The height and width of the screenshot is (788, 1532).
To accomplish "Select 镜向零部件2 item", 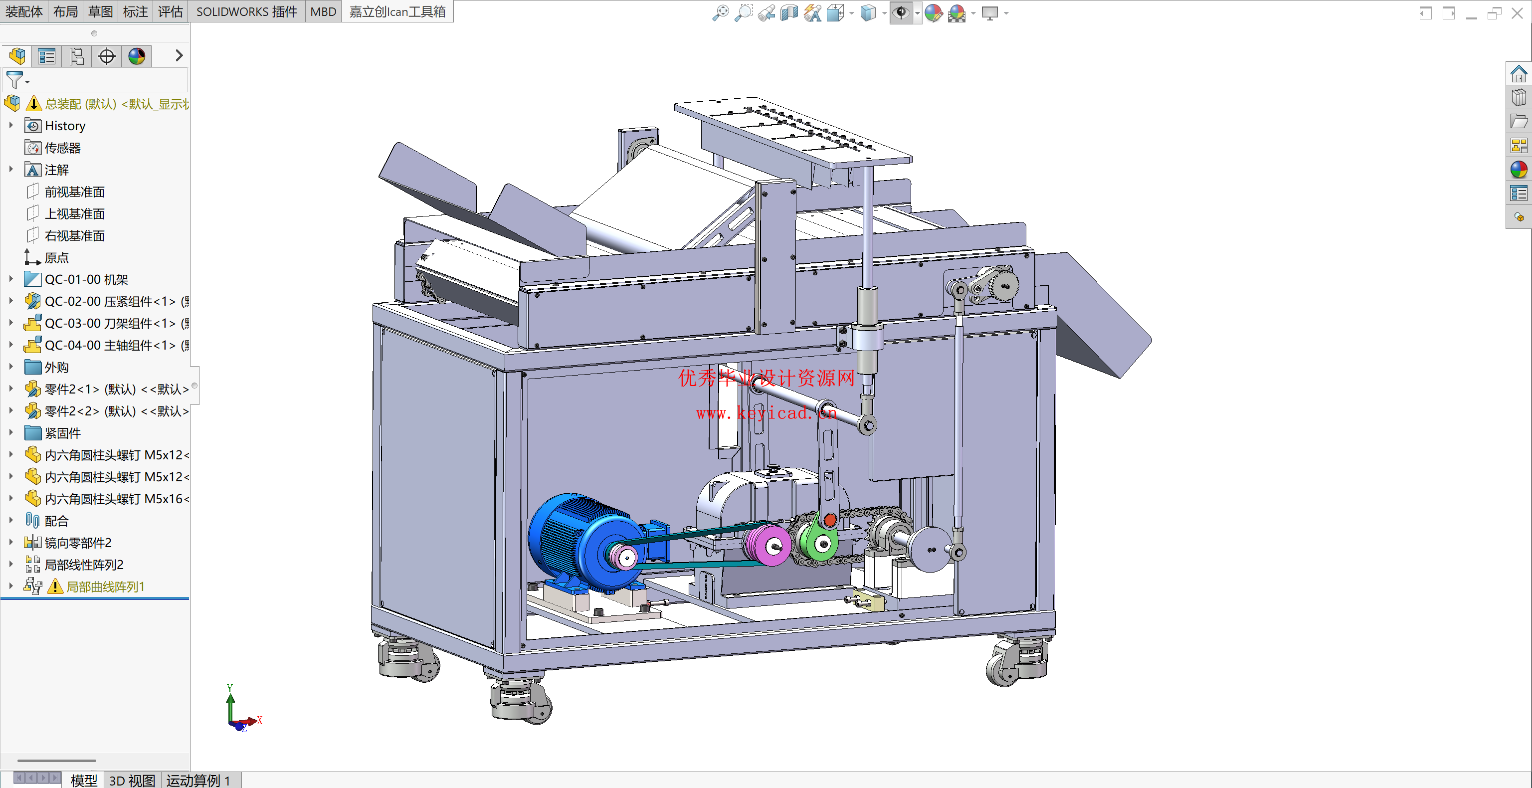I will (68, 543).
